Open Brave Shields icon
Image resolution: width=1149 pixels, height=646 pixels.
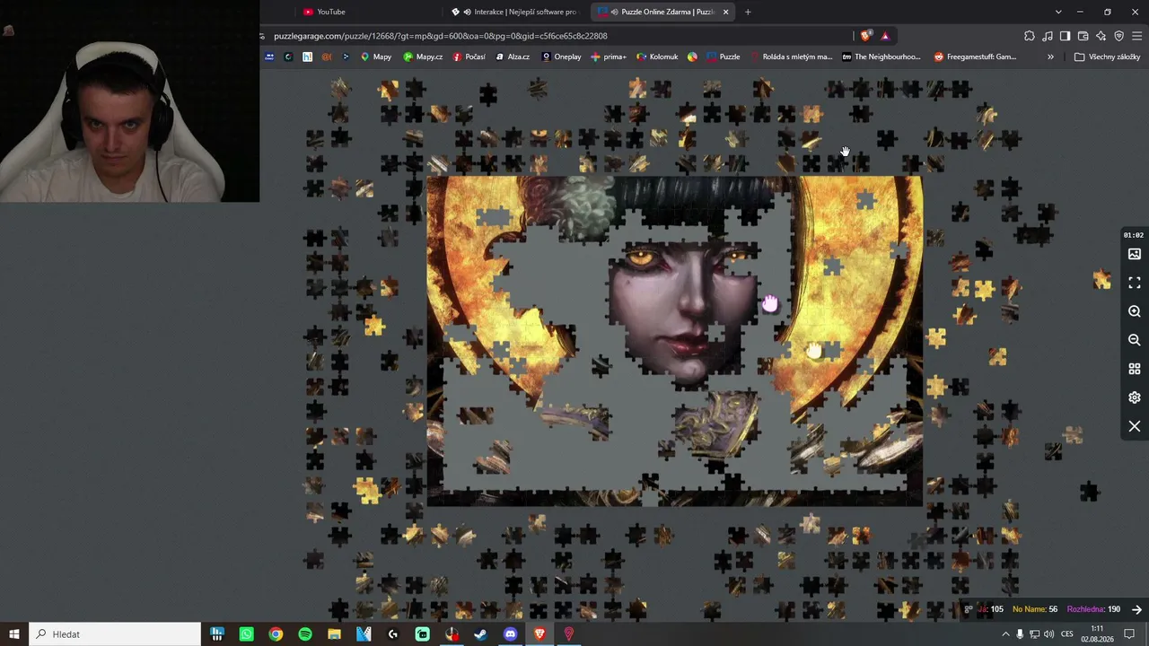pyautogui.click(x=865, y=36)
